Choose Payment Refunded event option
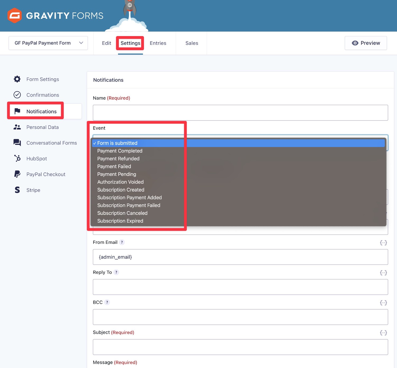Viewport: 397px width, 368px height. click(x=238, y=159)
